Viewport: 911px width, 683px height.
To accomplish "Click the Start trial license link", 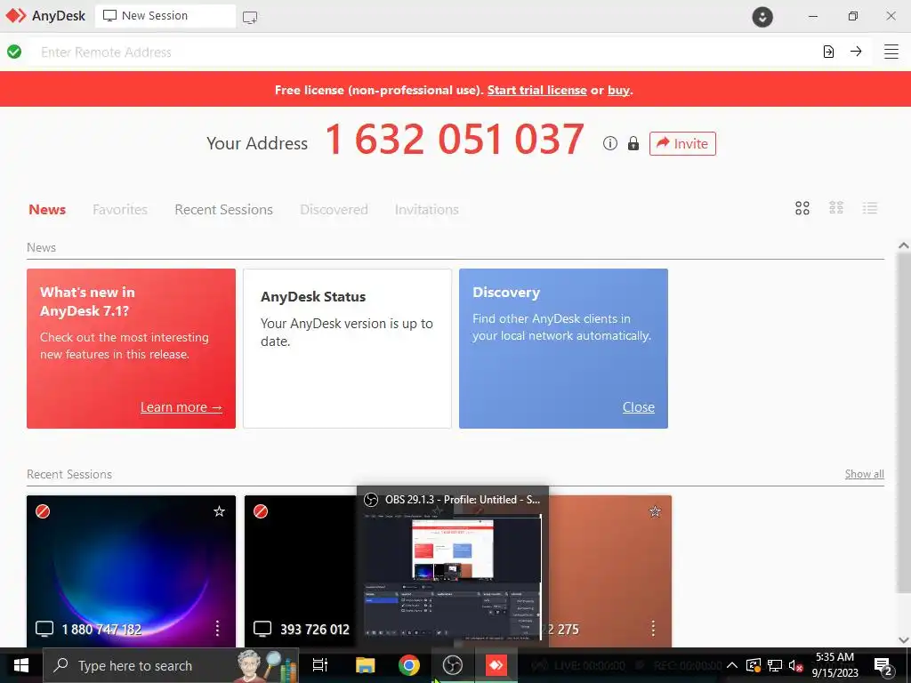I will 536,90.
